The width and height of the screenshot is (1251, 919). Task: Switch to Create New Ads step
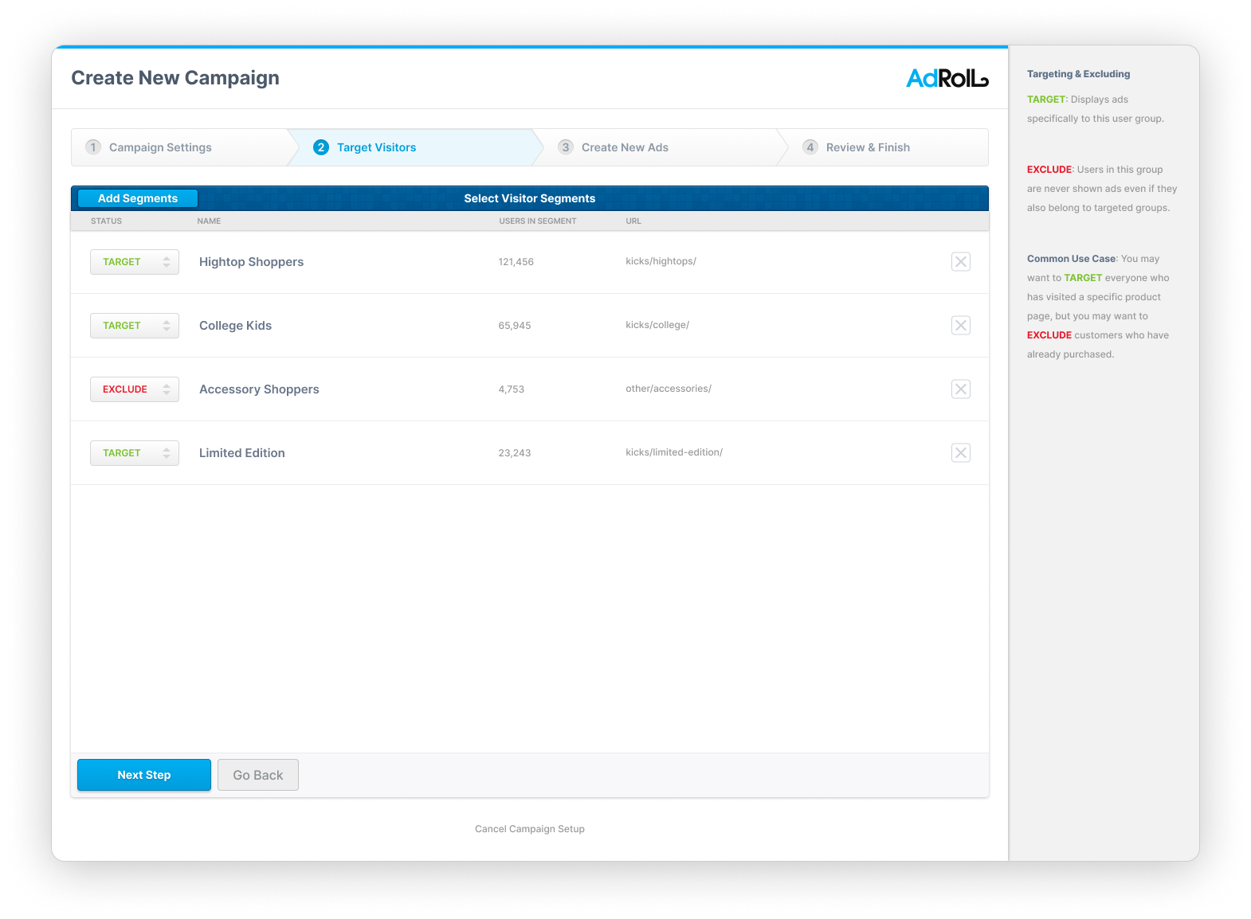click(x=625, y=147)
